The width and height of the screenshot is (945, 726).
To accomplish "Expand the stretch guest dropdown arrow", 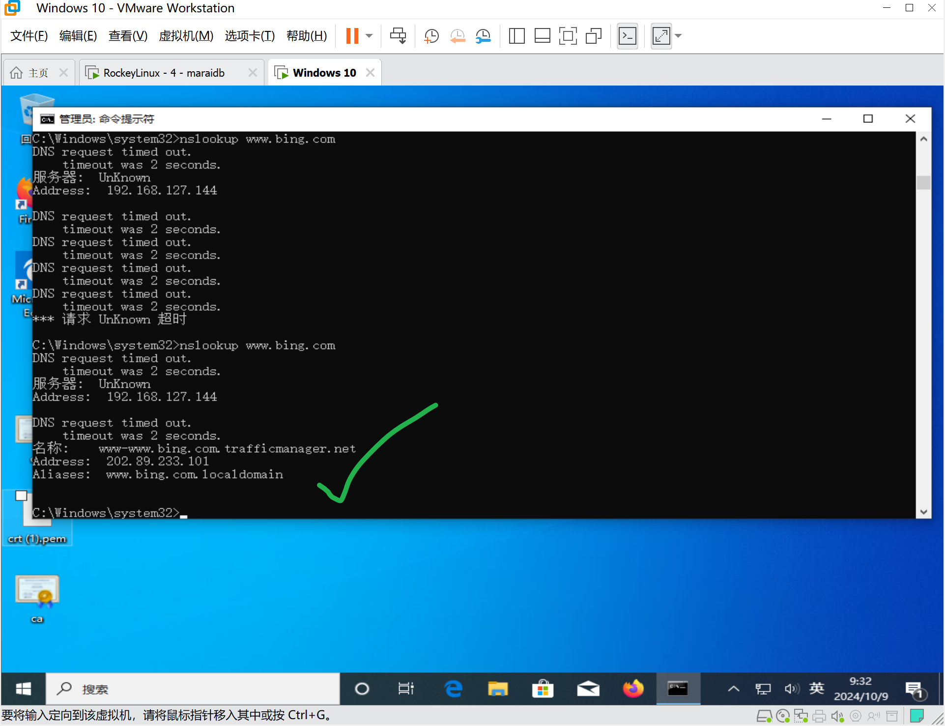I will click(x=679, y=36).
